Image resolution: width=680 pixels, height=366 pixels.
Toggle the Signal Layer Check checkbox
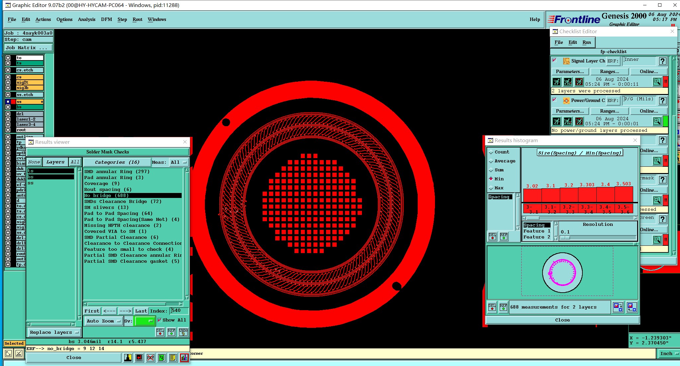554,60
